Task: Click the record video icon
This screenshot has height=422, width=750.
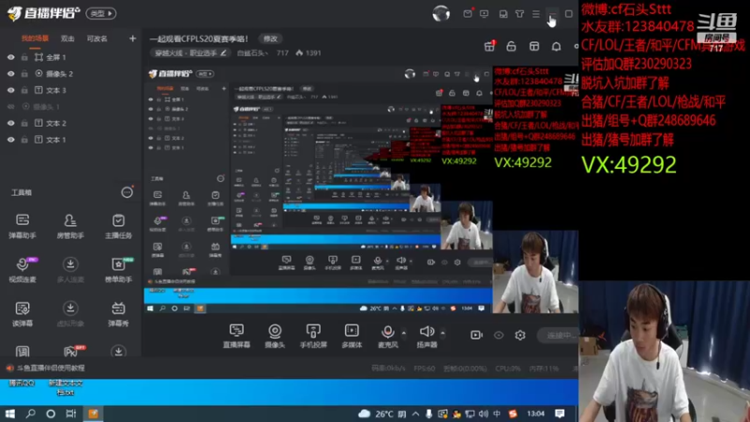Action: pos(476,336)
